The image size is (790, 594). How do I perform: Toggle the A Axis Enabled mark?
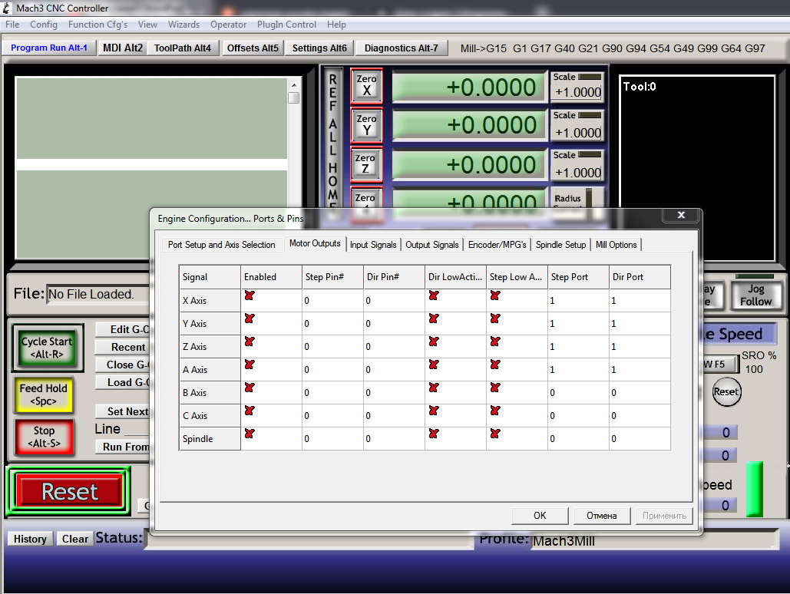point(250,365)
